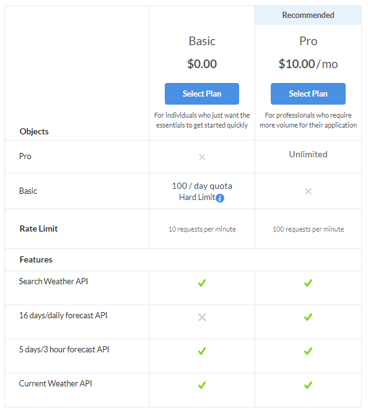Click the Unlimited quota text
This screenshot has width=368, height=413.
[x=308, y=154]
